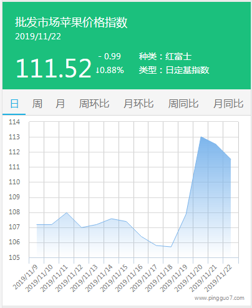Click the y-axis label 113

[x=14, y=137]
